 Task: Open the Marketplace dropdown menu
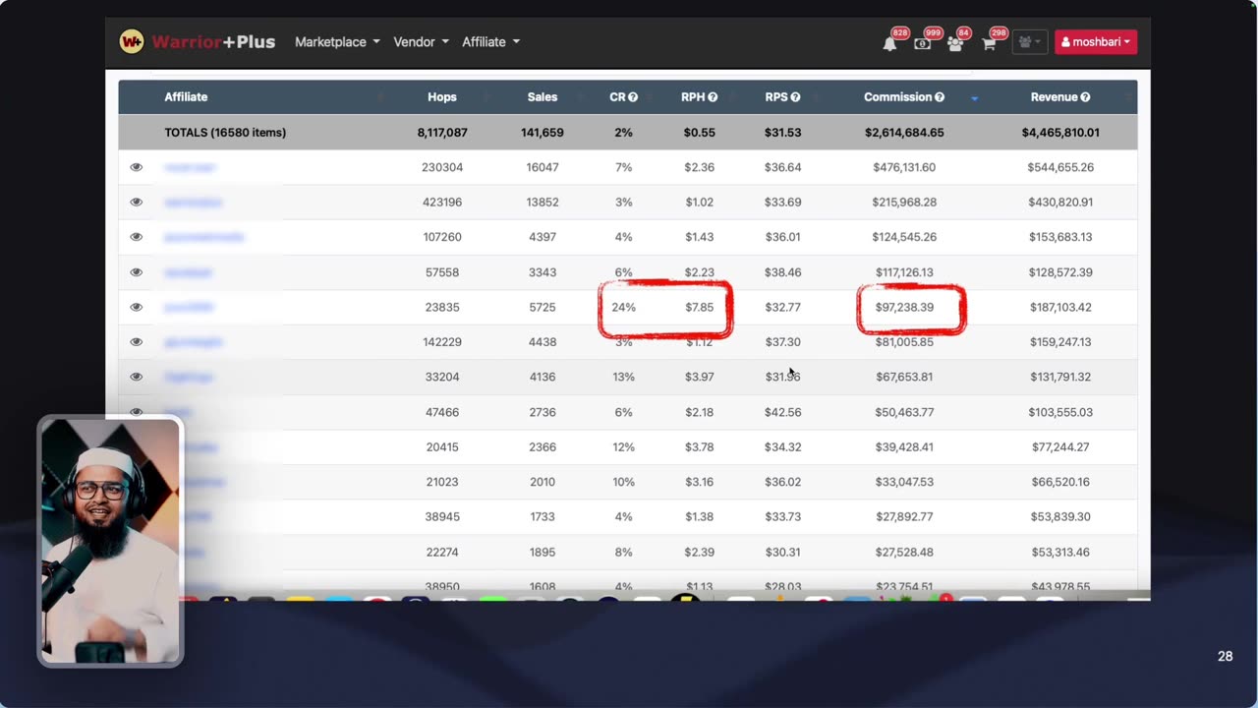click(337, 42)
